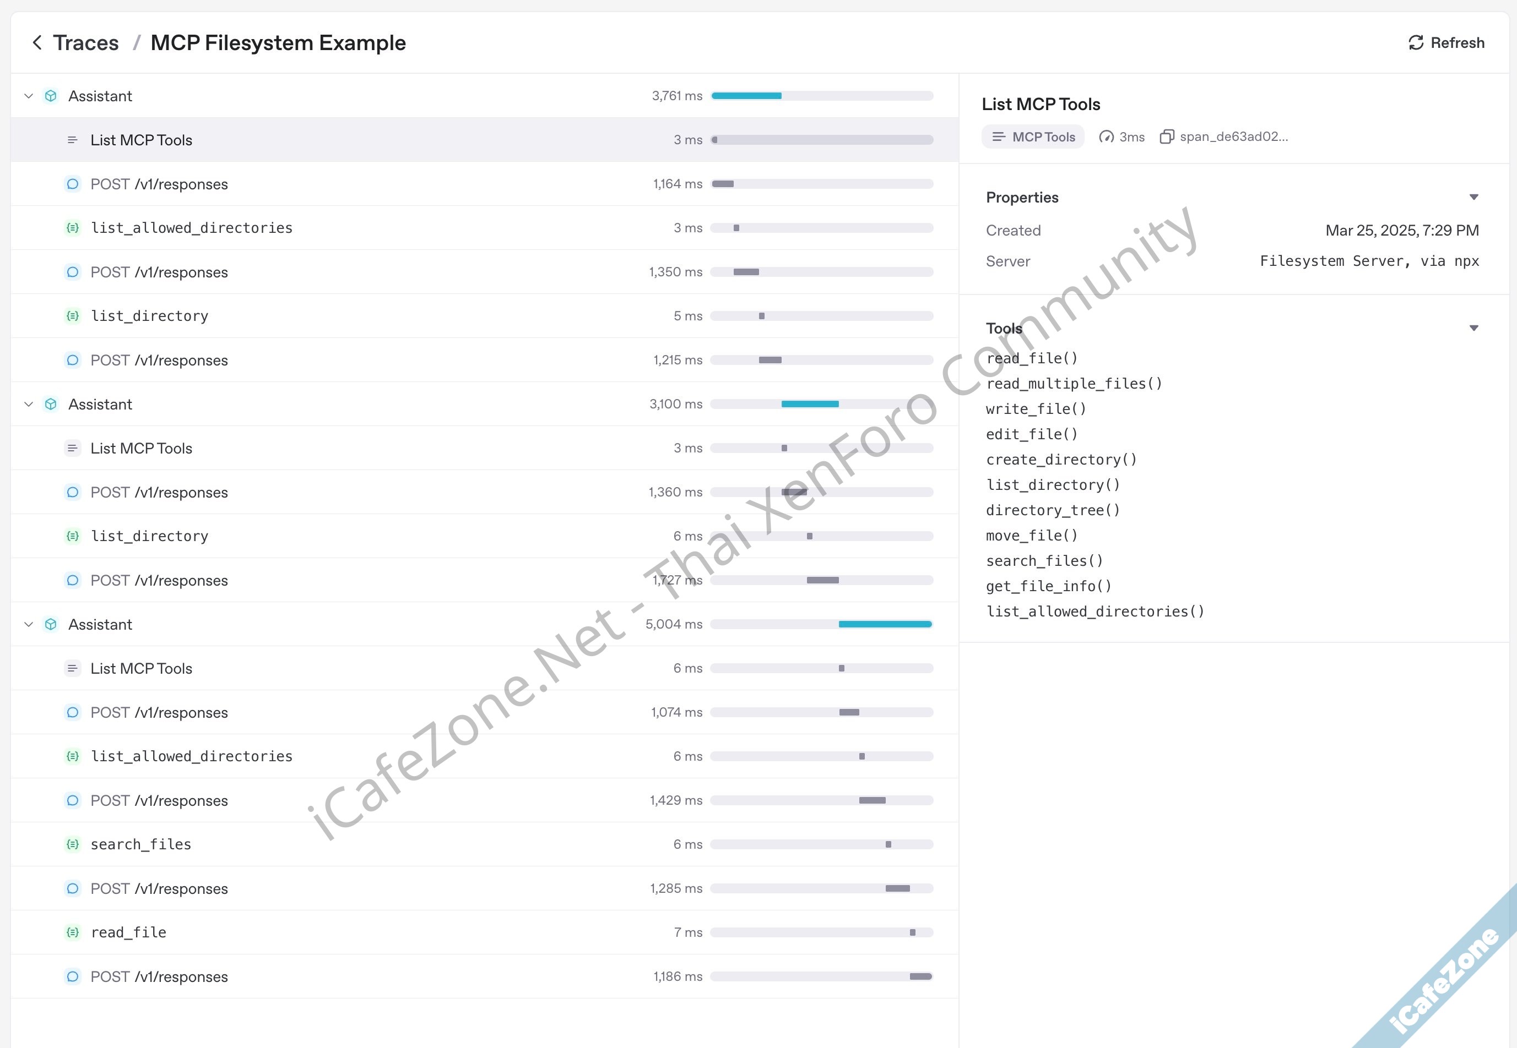Image resolution: width=1517 pixels, height=1048 pixels.
Task: Collapse the first Assistant span group
Action: point(28,96)
